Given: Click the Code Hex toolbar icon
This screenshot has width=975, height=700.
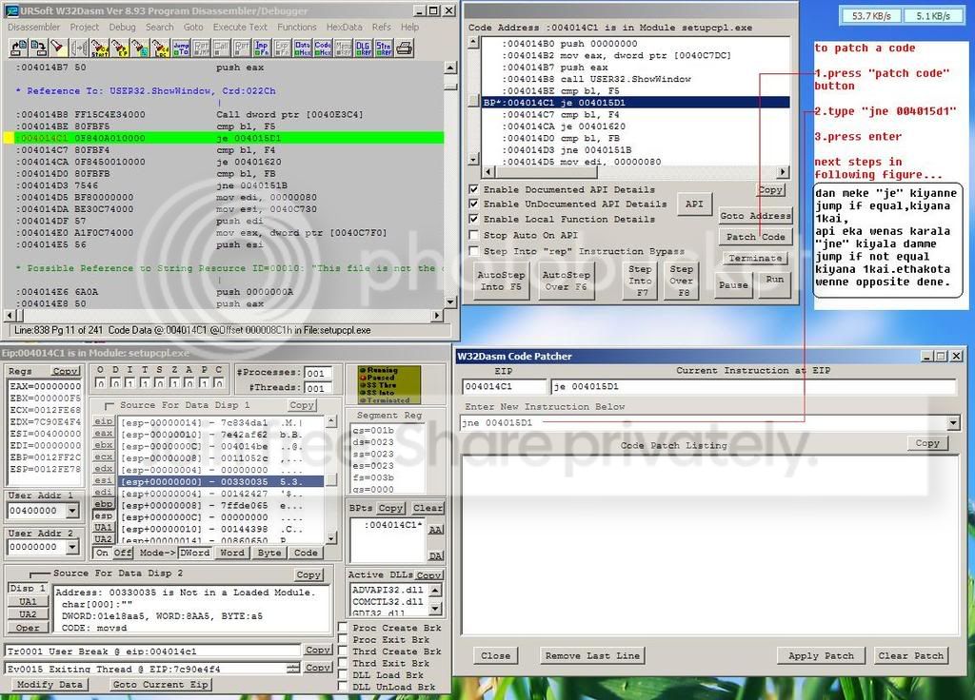Looking at the screenshot, I should 323,48.
